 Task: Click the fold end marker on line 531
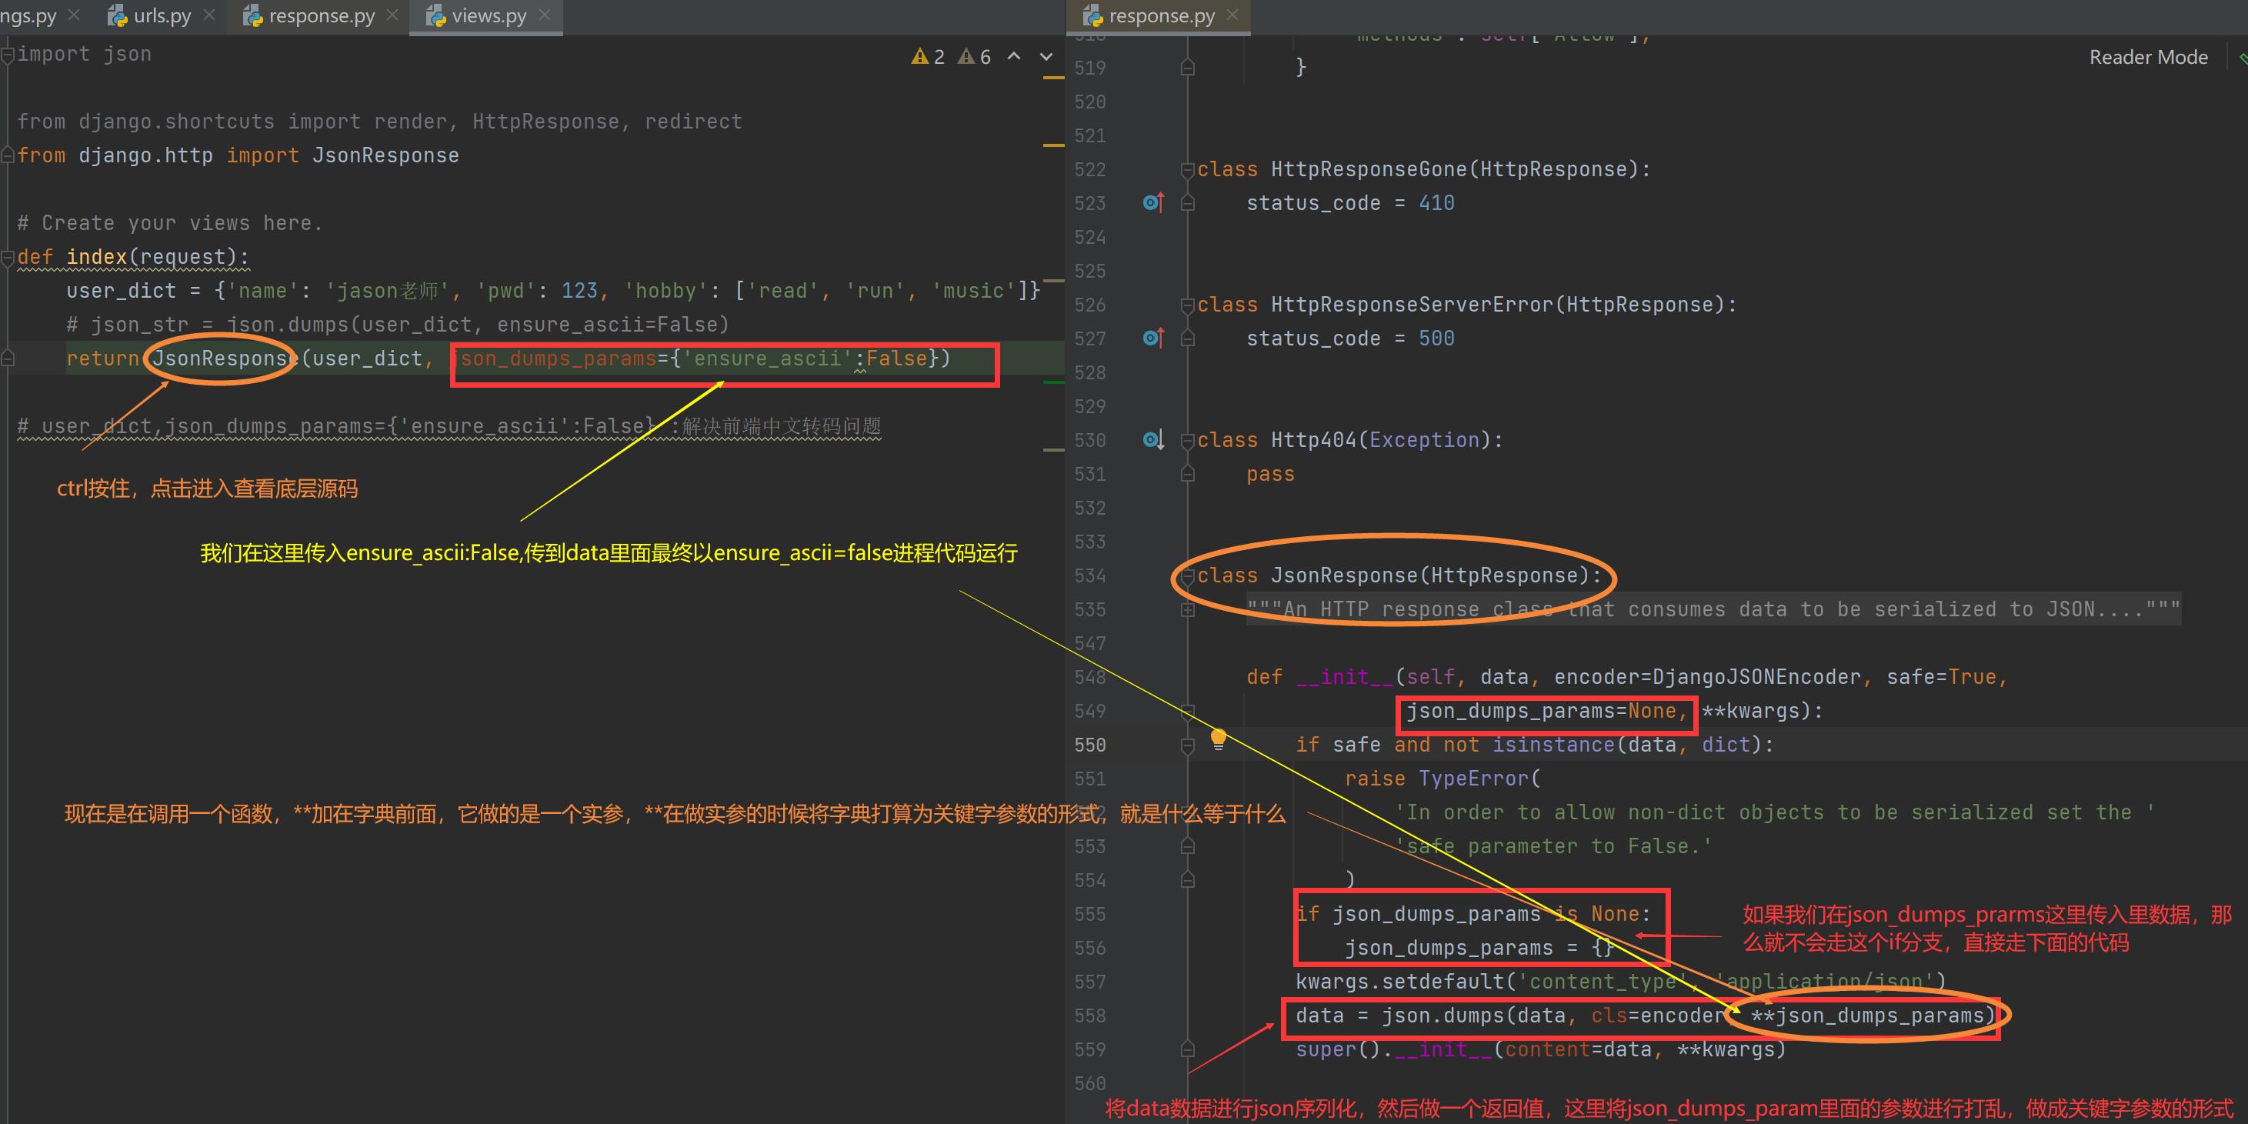coord(1188,475)
